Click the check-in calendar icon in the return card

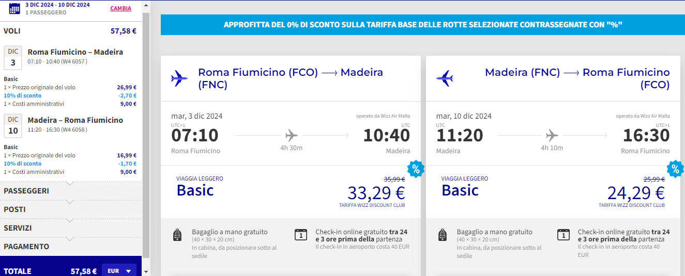(564, 235)
